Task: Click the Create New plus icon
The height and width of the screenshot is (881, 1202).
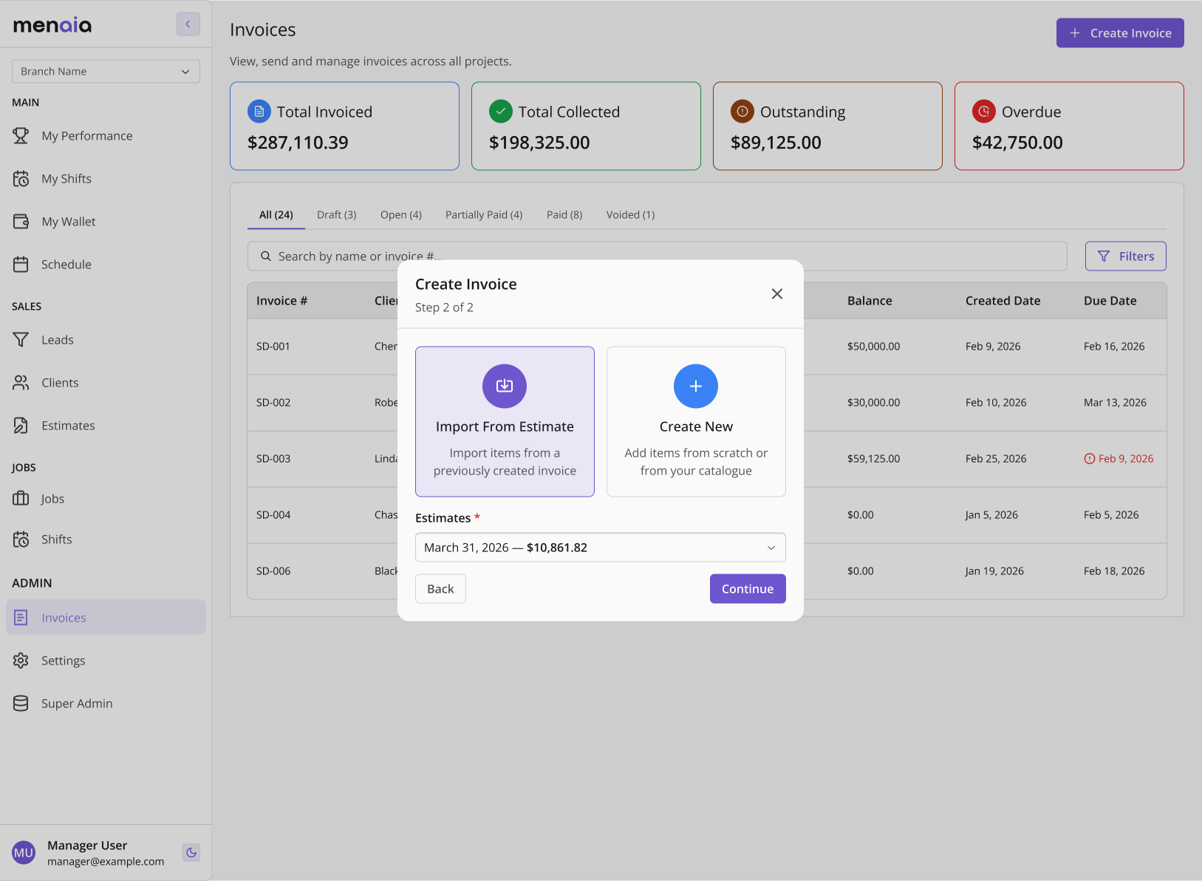Action: (696, 386)
